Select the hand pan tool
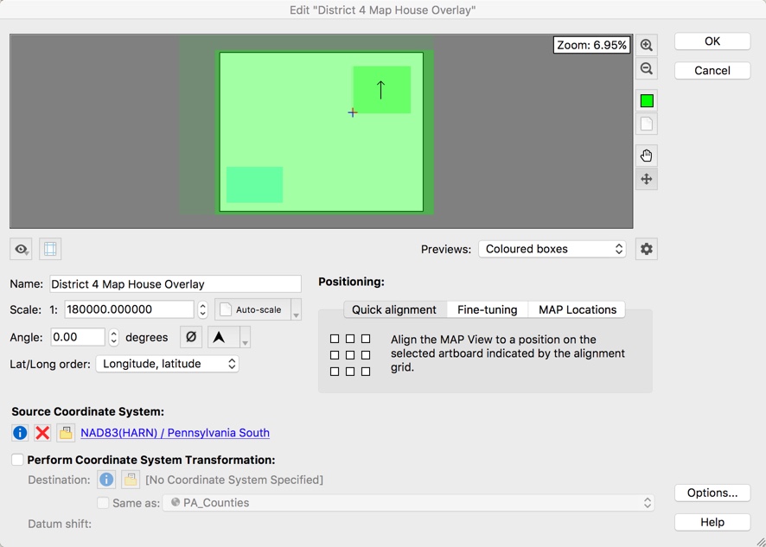 (x=647, y=156)
